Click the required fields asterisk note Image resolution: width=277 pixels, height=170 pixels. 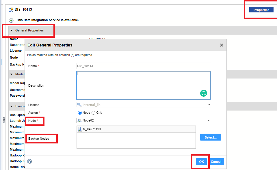[x=60, y=55]
